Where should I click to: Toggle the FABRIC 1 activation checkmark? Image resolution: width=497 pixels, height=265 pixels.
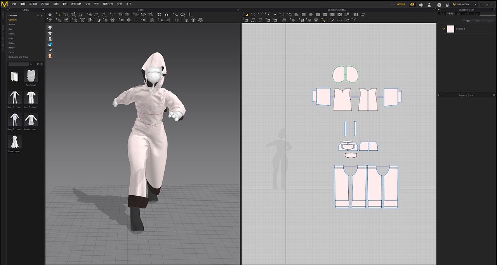click(443, 29)
